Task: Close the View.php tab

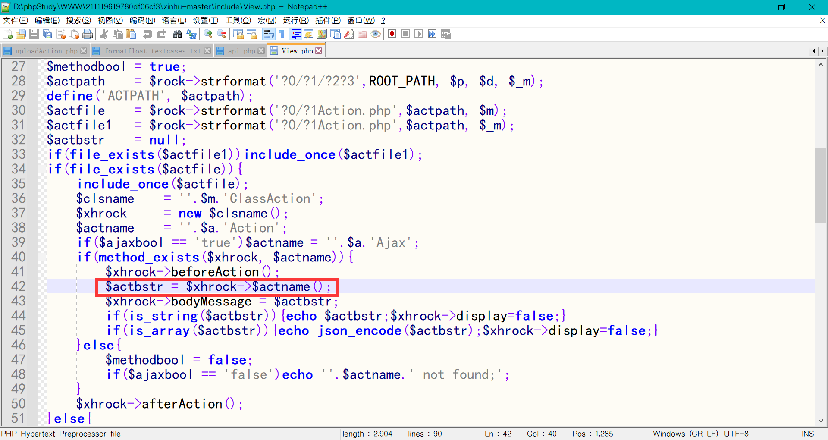Action: click(319, 50)
